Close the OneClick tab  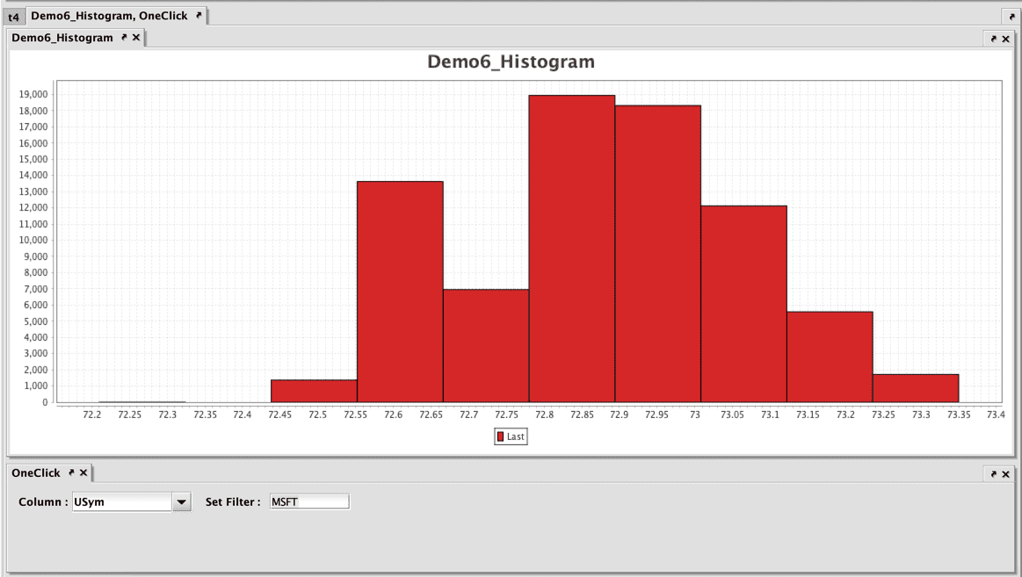pyautogui.click(x=83, y=473)
